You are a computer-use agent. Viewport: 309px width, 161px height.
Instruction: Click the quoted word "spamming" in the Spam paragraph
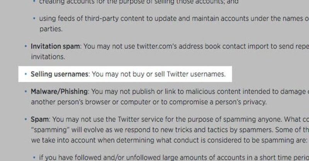[x=47, y=130]
